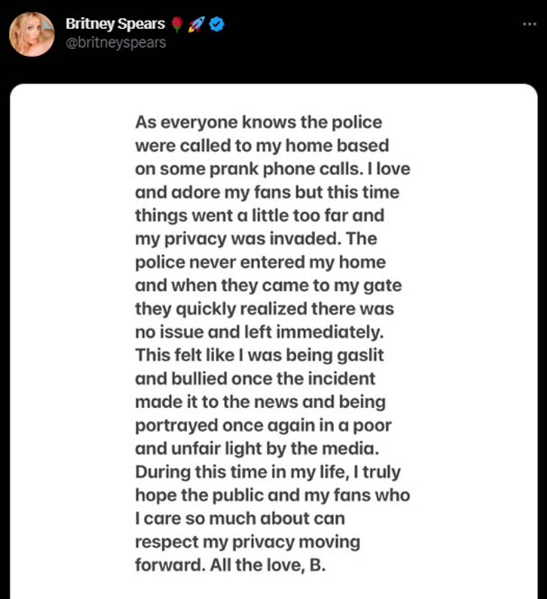547x599 pixels.
Task: Click the text "were called to my home based"
Action: pos(262,146)
